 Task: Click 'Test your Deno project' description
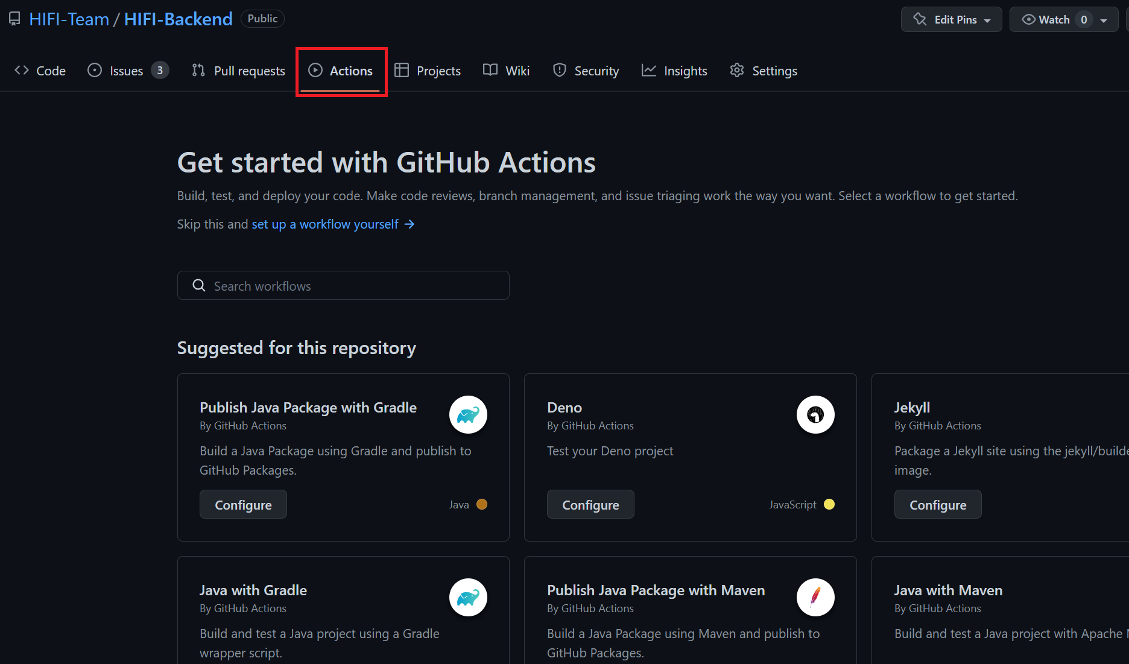610,451
